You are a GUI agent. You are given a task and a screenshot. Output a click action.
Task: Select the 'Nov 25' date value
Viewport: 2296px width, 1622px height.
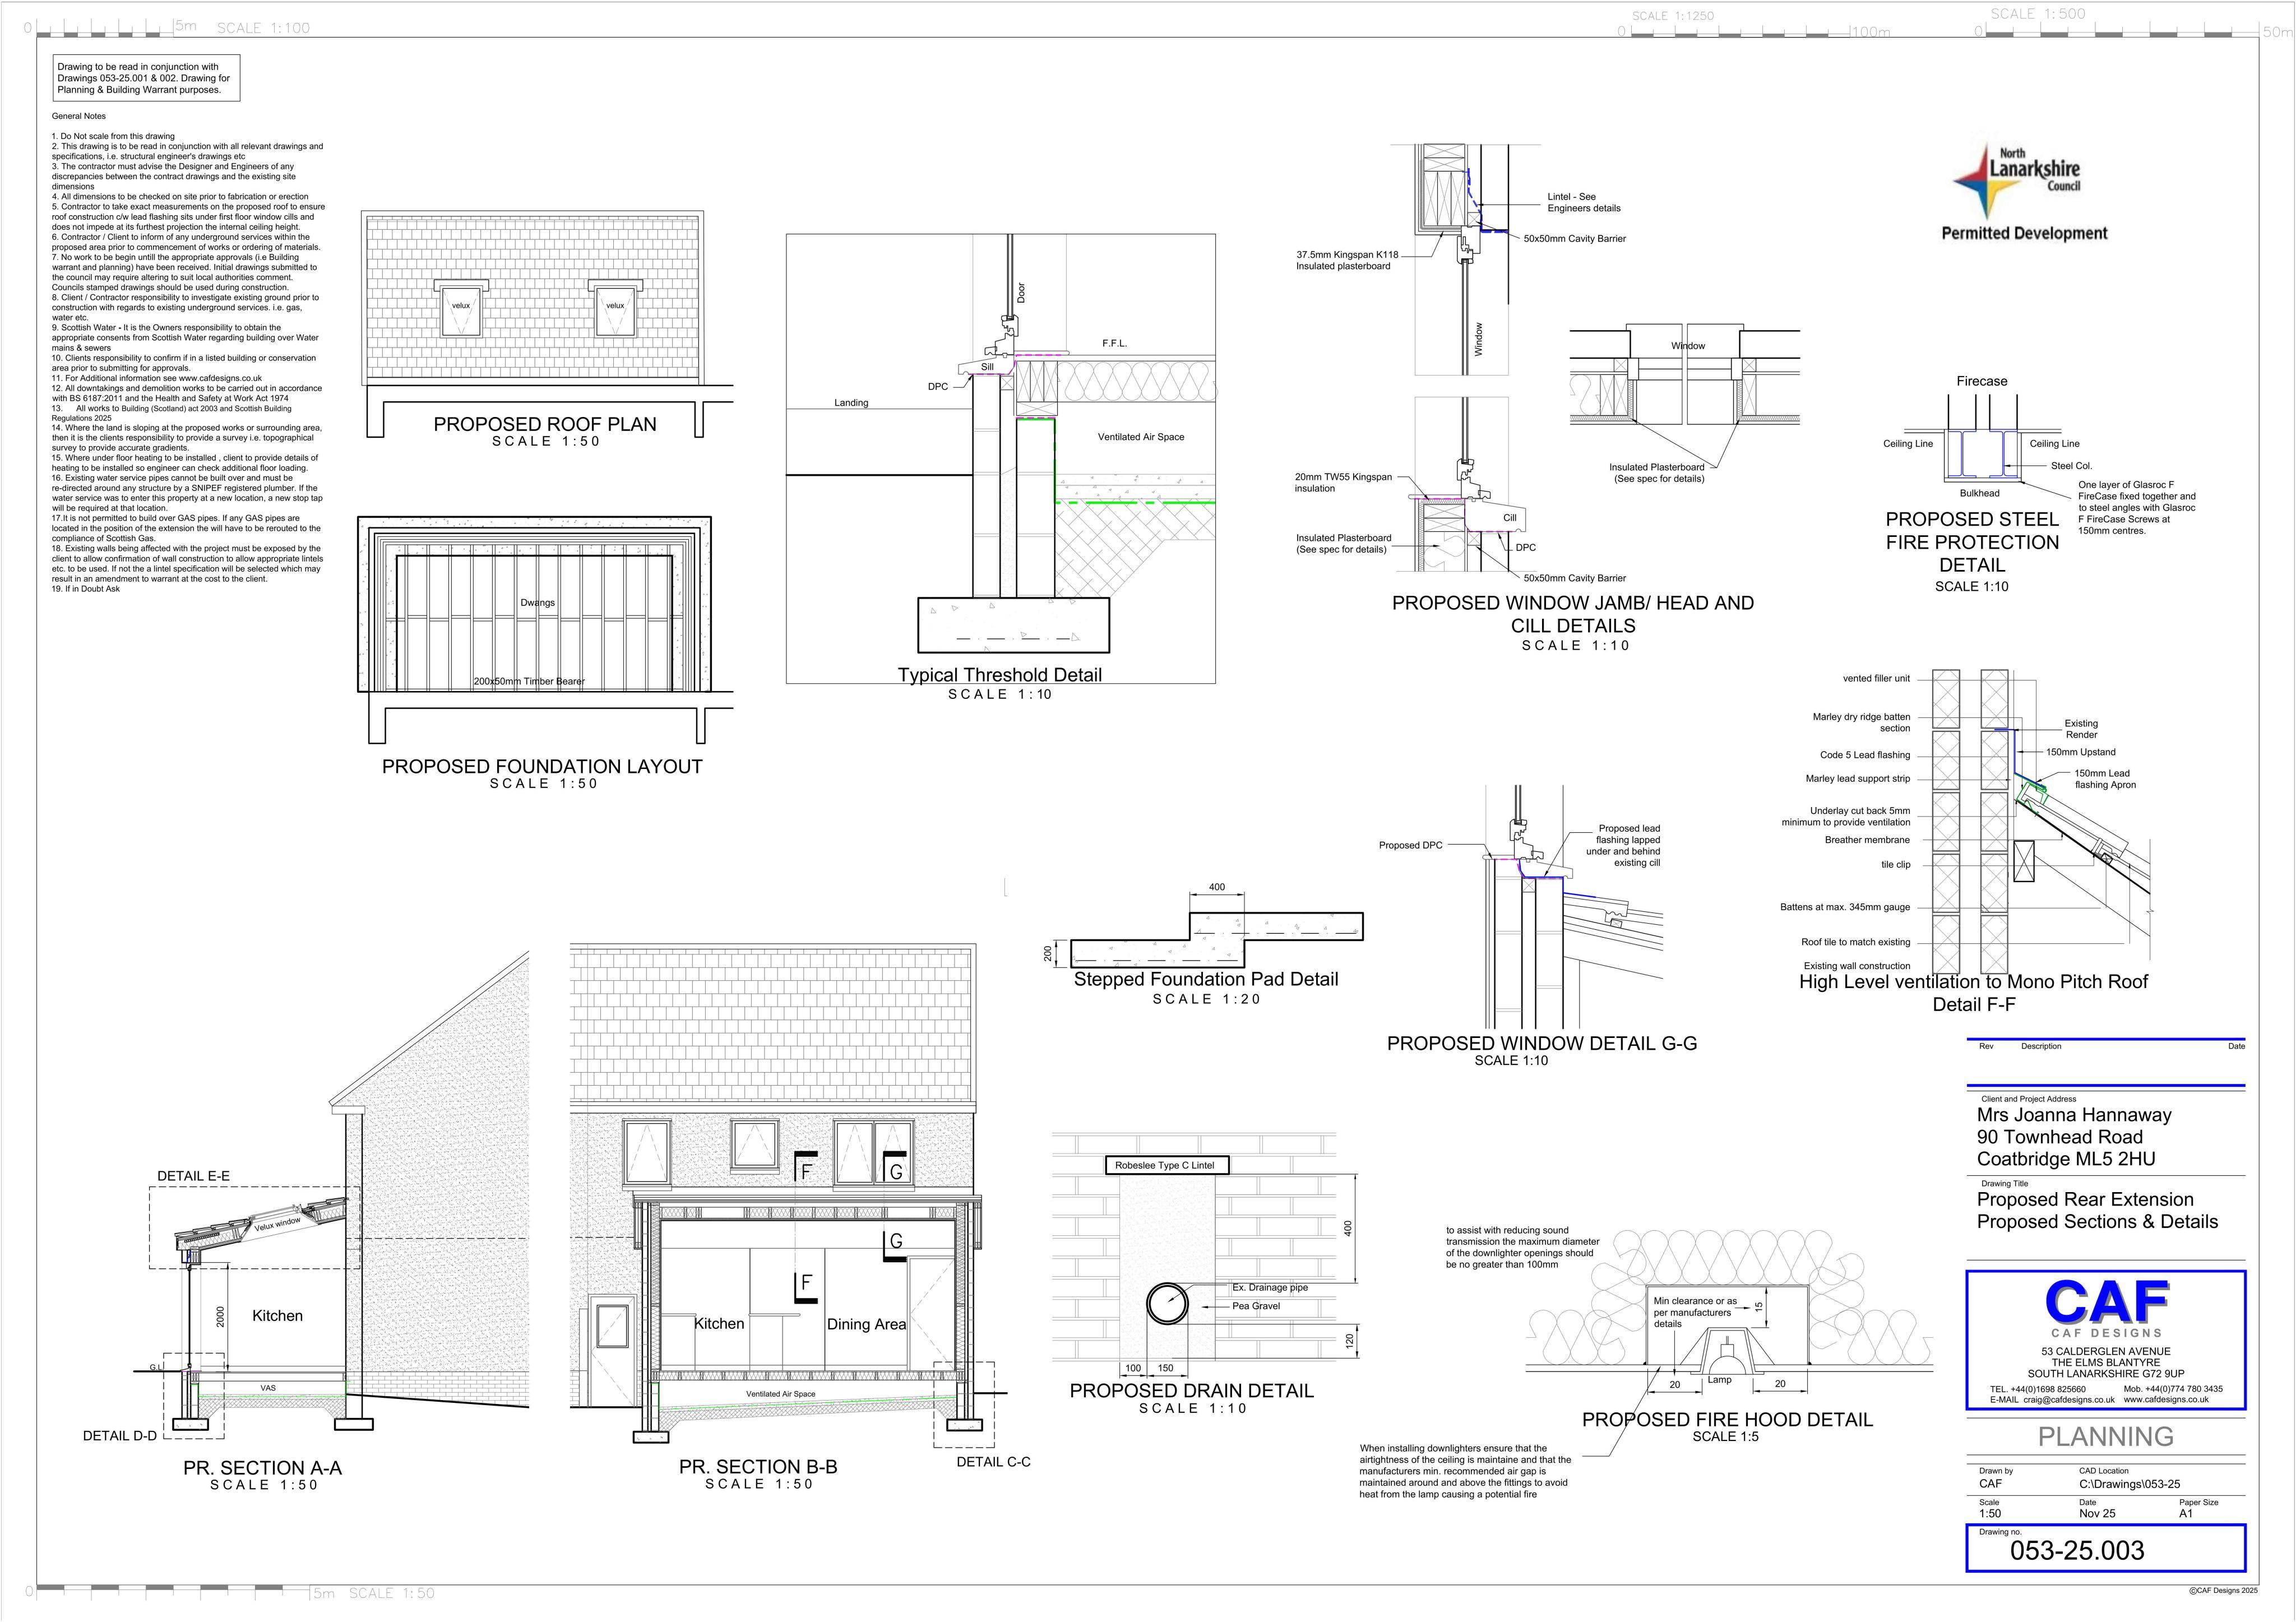click(x=2097, y=1514)
